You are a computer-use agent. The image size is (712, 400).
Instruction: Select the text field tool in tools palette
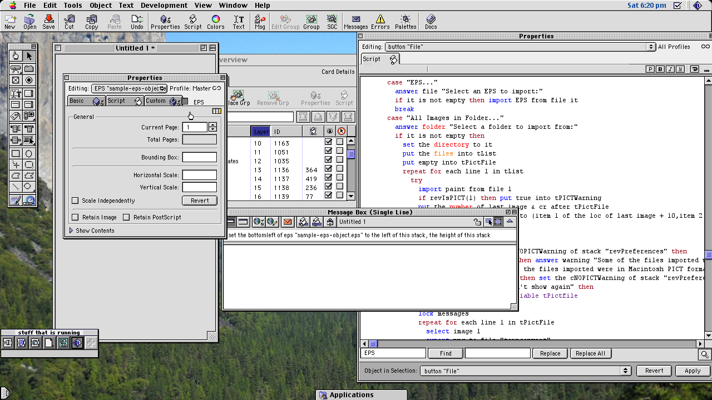coord(16,93)
